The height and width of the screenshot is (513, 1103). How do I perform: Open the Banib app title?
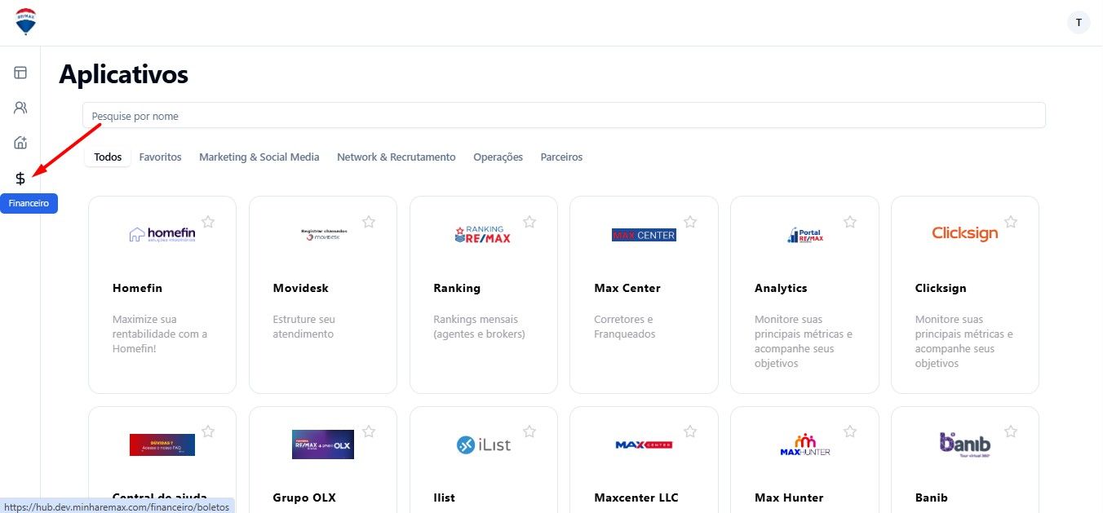(932, 498)
